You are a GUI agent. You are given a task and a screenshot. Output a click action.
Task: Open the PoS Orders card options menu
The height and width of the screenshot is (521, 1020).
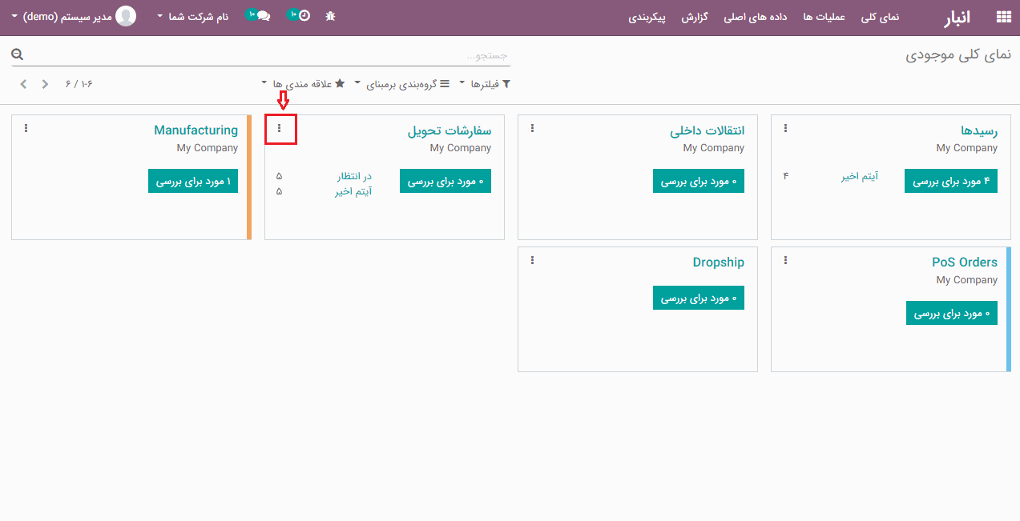[x=785, y=260]
